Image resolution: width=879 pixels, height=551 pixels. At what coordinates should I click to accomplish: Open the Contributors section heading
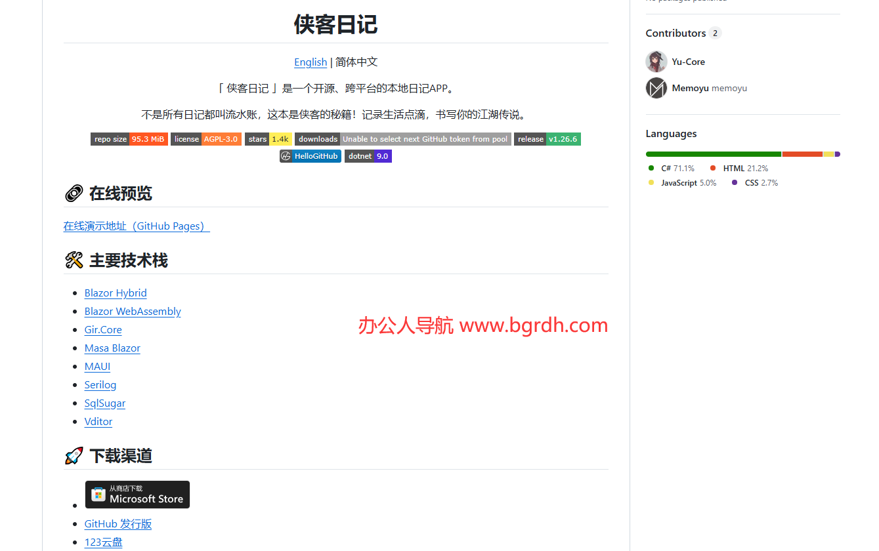click(675, 33)
